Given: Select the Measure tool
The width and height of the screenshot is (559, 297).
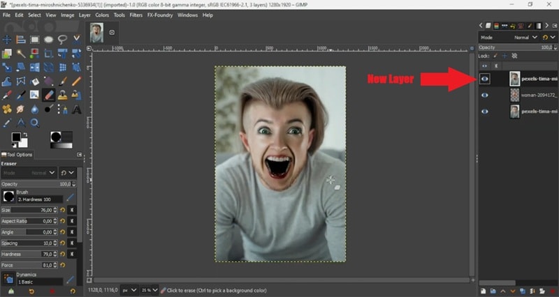Looking at the screenshot, I should [21, 123].
